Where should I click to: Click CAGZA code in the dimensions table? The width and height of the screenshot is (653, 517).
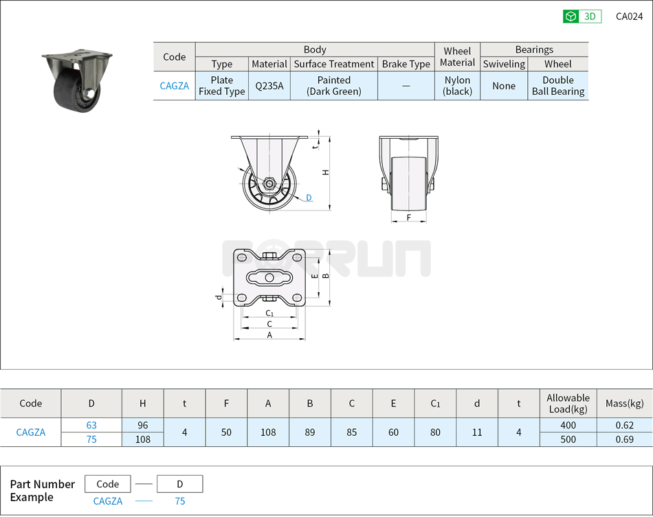[31, 432]
